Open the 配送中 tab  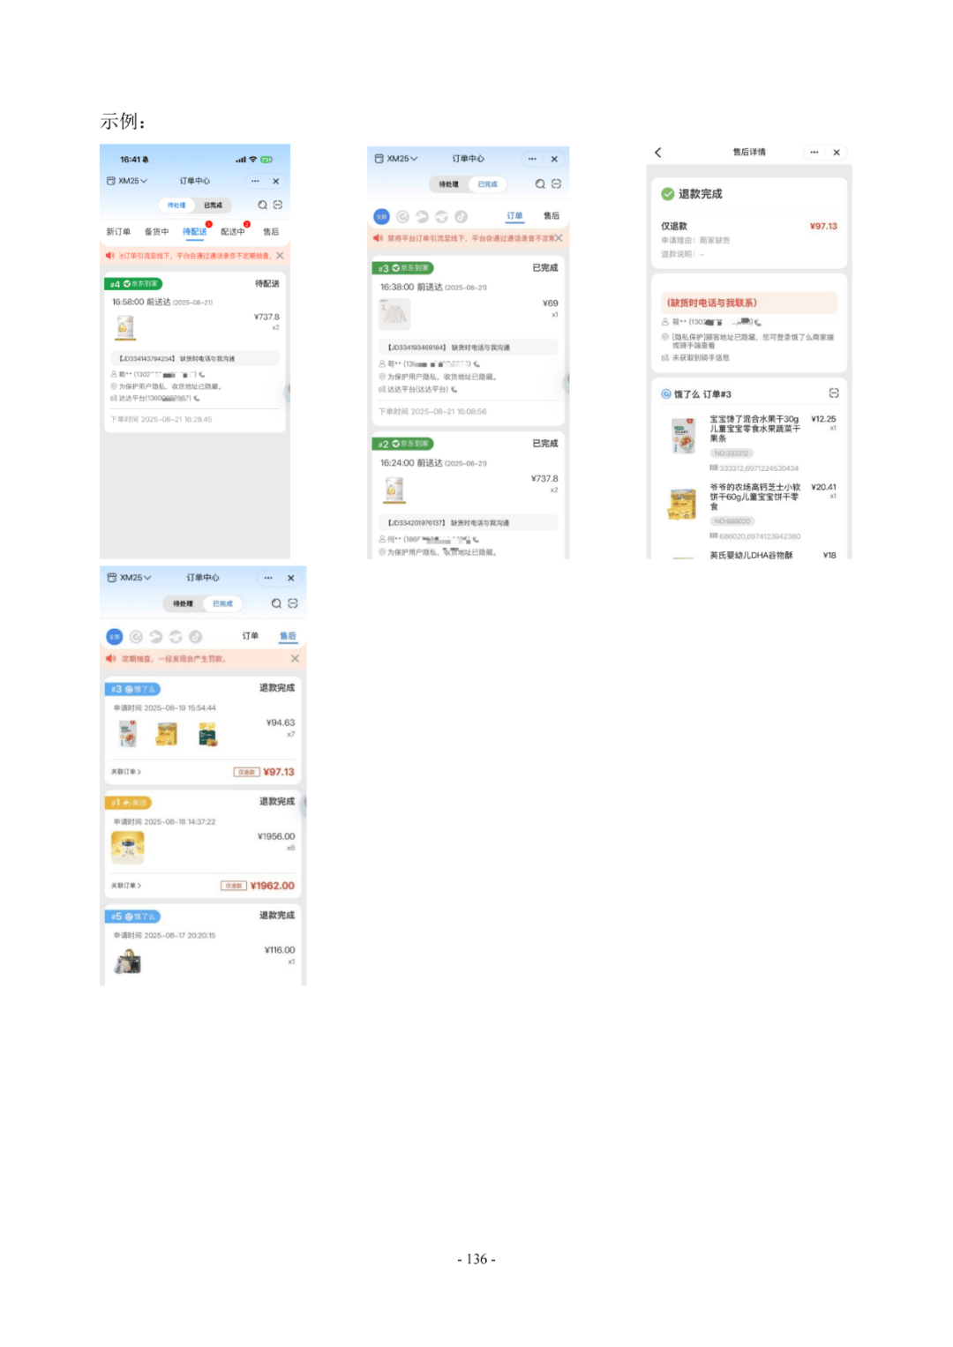(x=233, y=232)
